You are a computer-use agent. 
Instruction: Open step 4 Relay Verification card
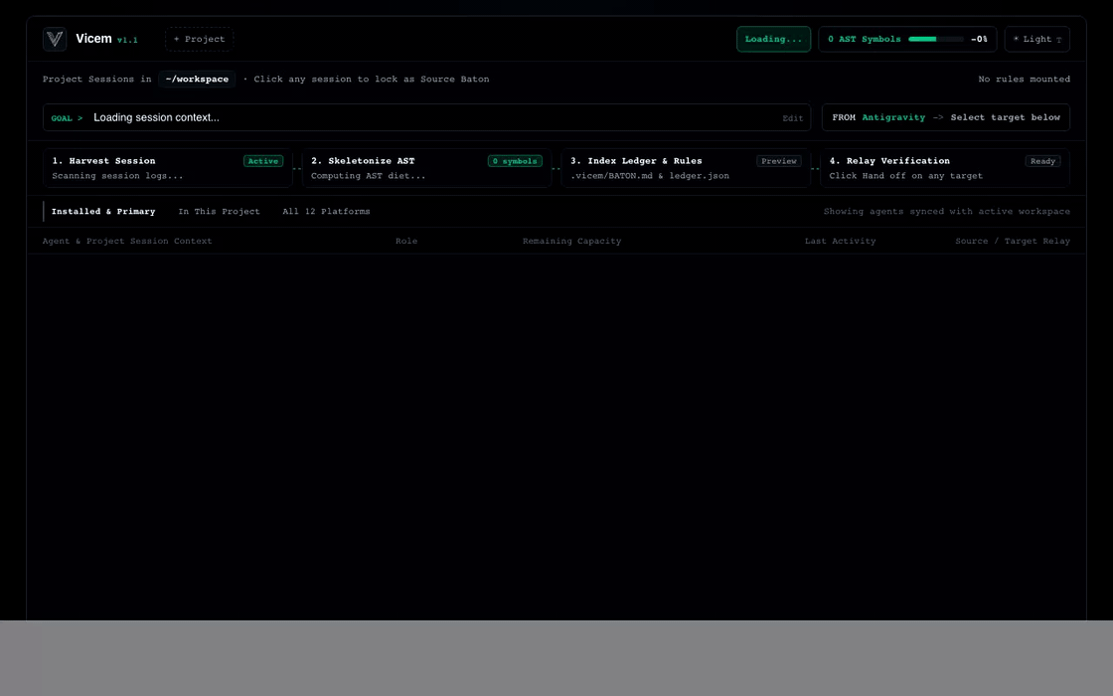pos(945,168)
